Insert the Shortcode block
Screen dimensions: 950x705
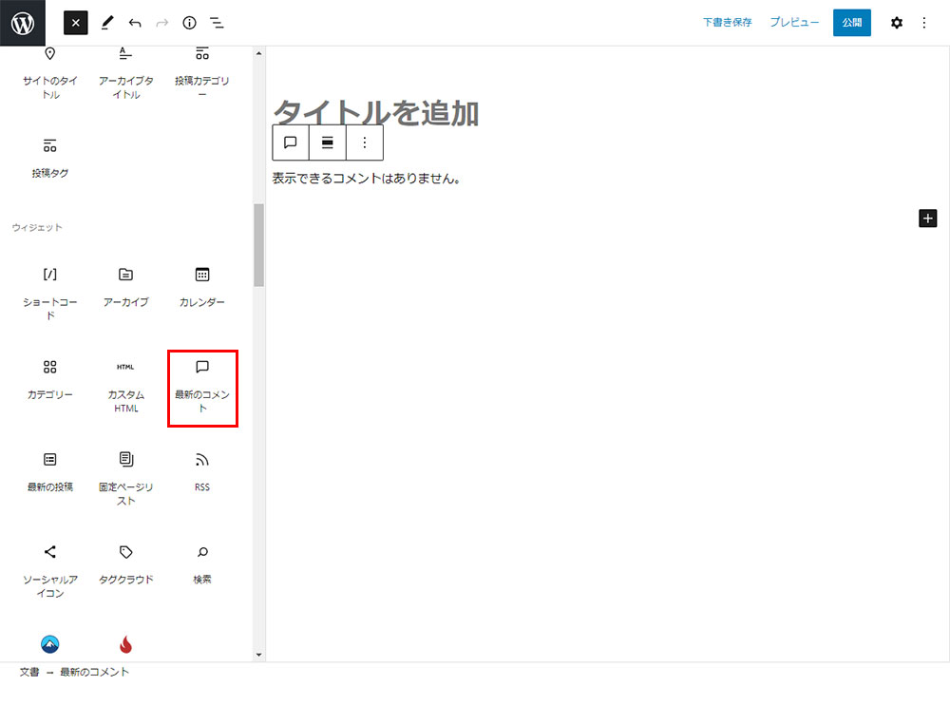[50, 289]
